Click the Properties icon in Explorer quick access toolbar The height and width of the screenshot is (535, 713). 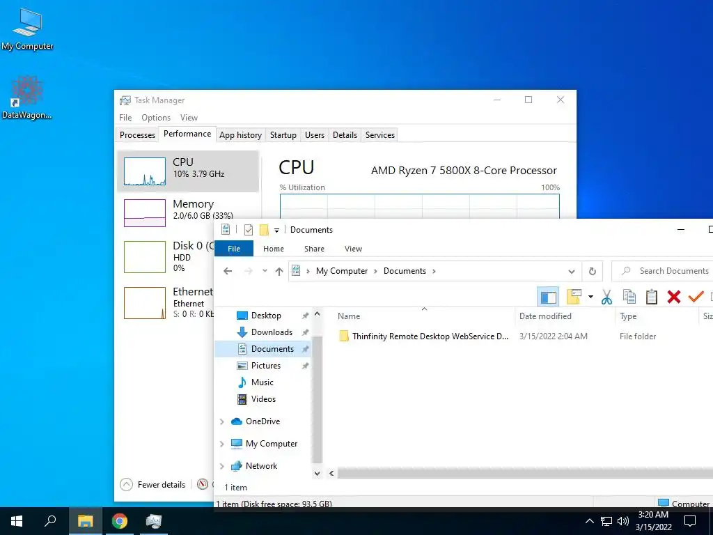point(226,230)
